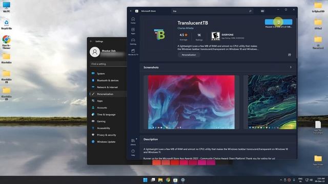Click the Microsoft Store search box
Image resolution: width=328 pixels, height=184 pixels.
pos(212,11)
